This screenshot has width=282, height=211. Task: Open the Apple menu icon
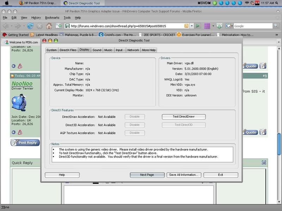pos(7,3)
